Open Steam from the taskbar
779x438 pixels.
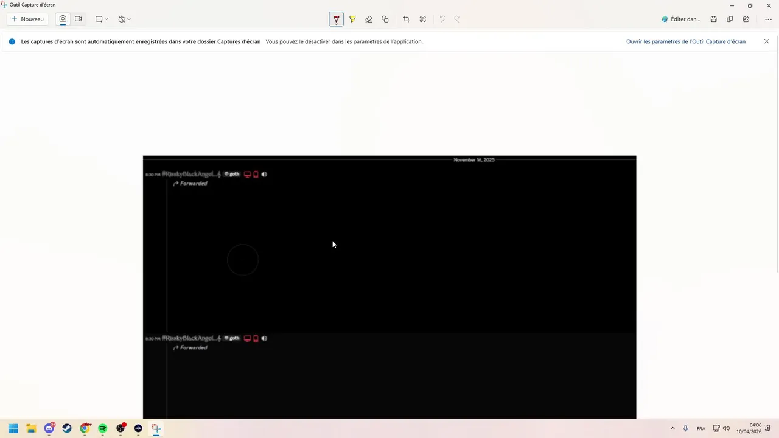point(67,428)
